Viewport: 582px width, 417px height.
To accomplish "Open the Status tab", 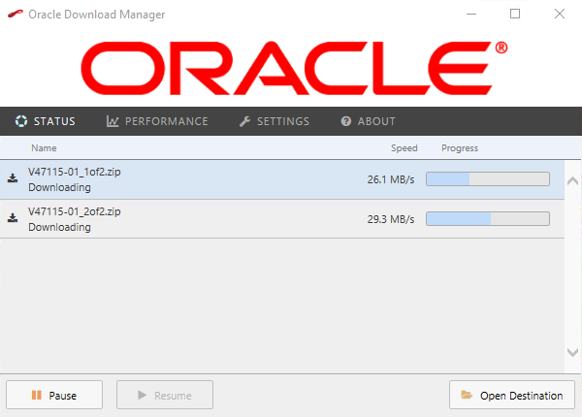I will [x=45, y=121].
